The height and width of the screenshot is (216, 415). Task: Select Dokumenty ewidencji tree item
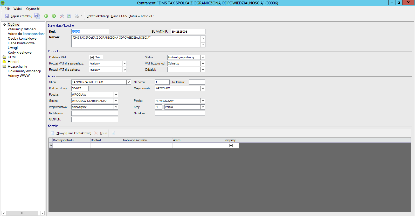pos(24,71)
